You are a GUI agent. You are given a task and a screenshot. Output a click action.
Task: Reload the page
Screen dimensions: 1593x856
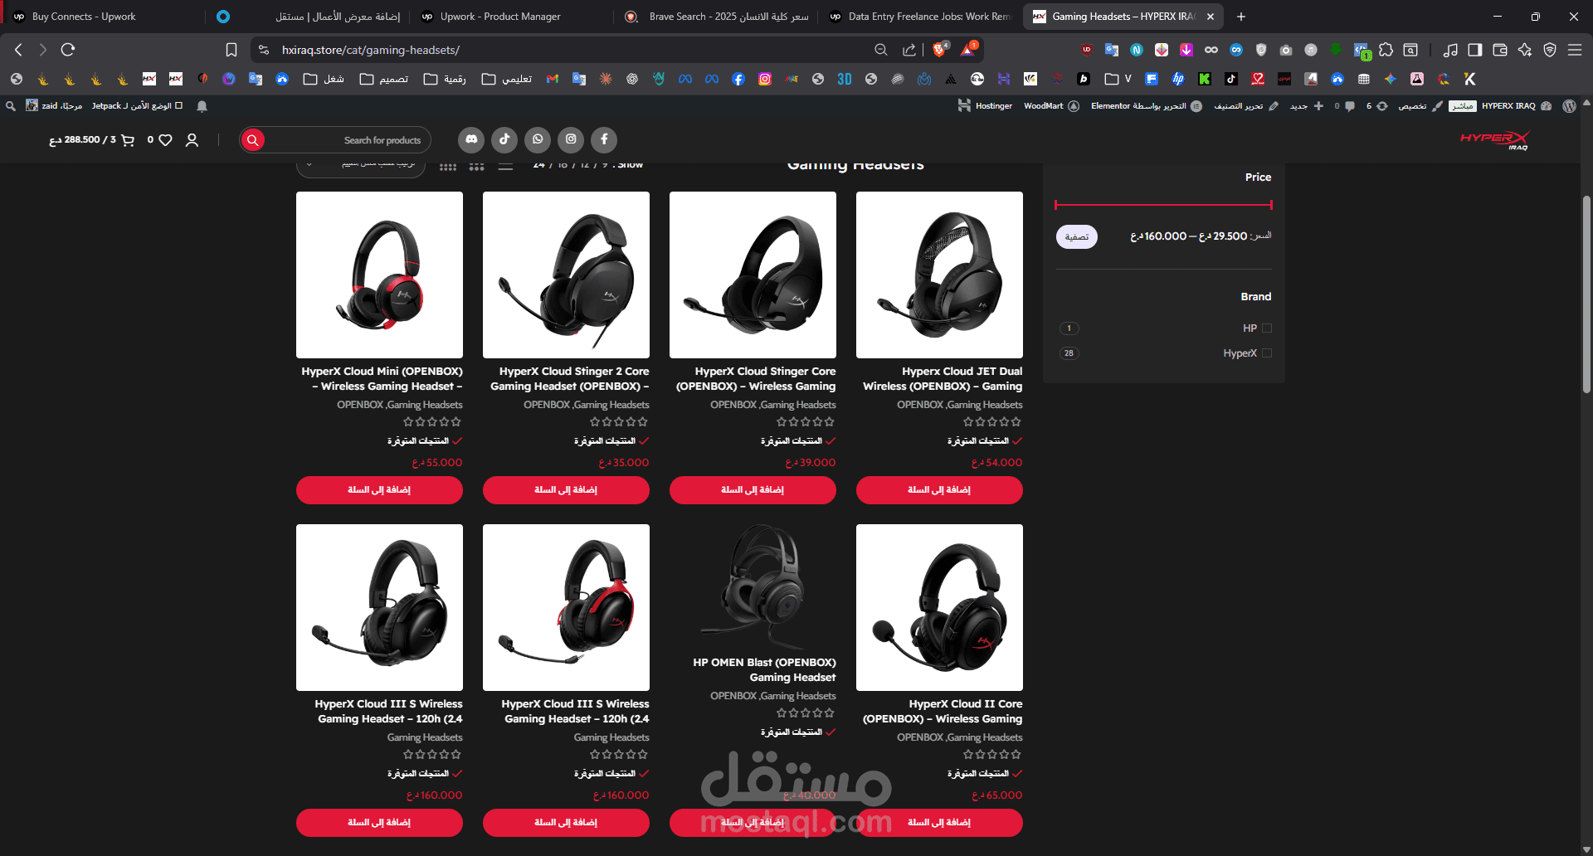point(68,50)
